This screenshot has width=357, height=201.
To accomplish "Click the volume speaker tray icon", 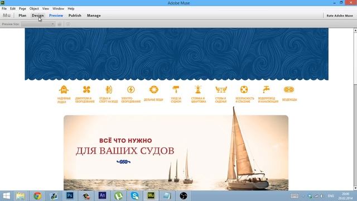I will point(321,196).
